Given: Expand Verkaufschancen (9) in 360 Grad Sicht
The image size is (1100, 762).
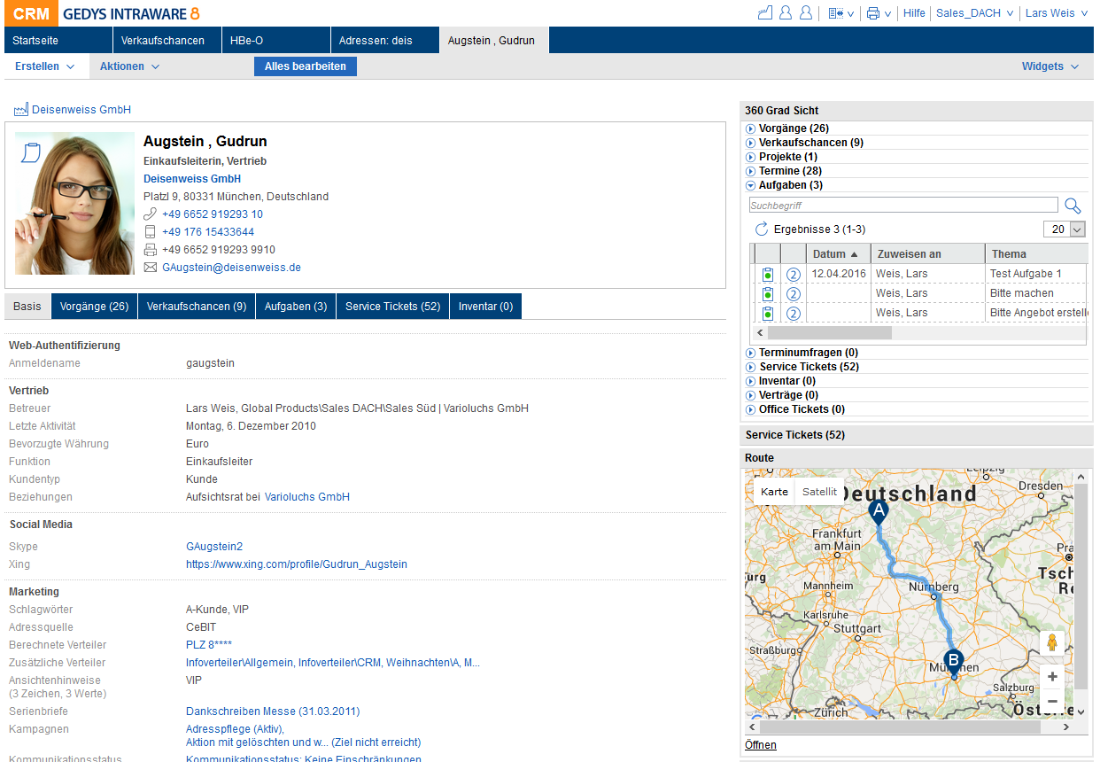Looking at the screenshot, I should pos(751,143).
